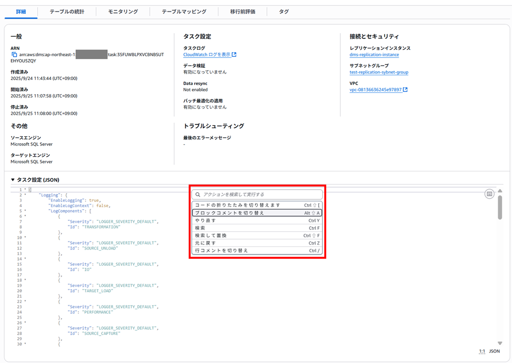Viewport: 512px width, 363px height.
Task: Select the 検索して置換 action
Action: (257, 235)
